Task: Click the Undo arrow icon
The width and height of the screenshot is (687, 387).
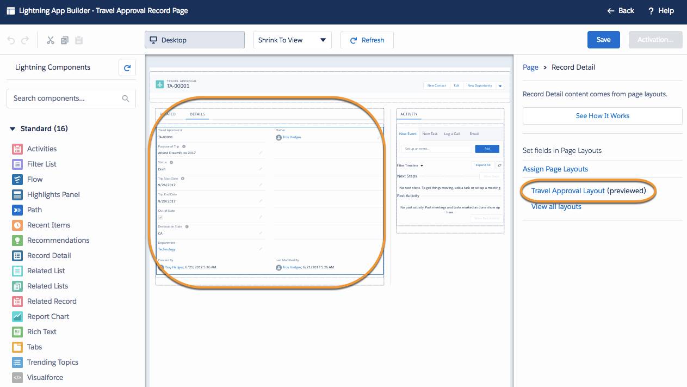Action: (x=11, y=40)
